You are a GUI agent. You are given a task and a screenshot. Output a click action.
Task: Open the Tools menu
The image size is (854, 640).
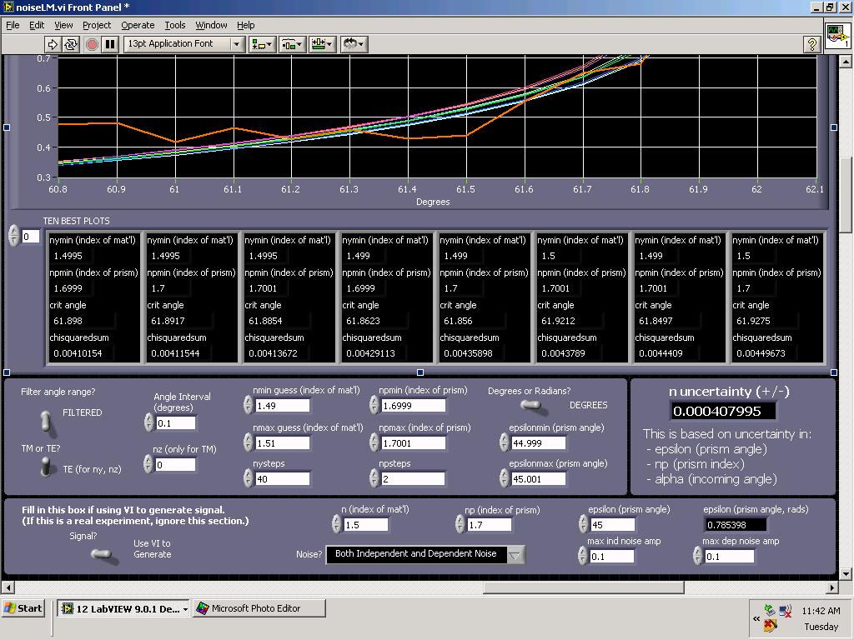click(175, 25)
